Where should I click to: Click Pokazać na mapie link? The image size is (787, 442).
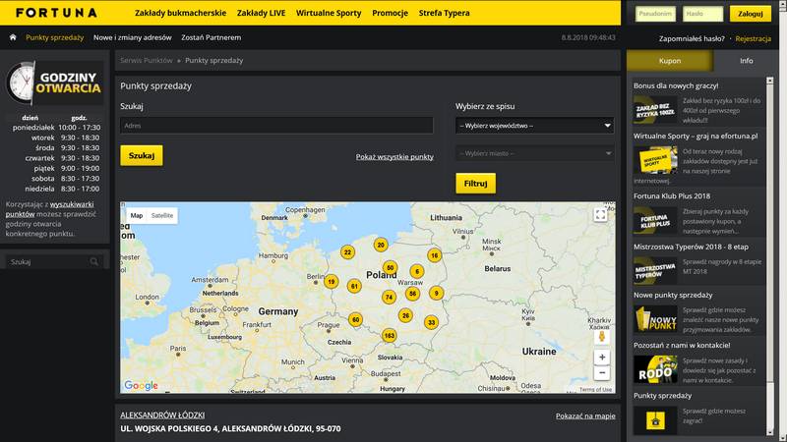coord(585,415)
